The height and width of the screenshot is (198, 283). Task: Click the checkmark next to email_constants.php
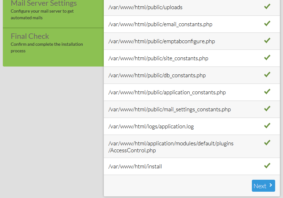pyautogui.click(x=267, y=23)
